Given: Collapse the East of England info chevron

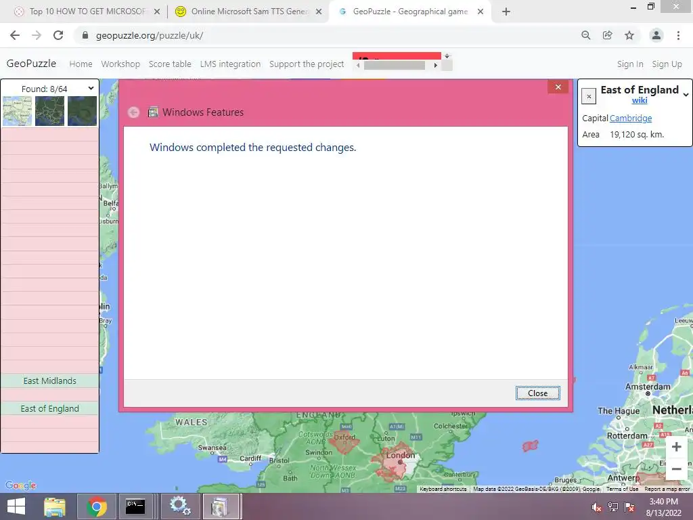Looking at the screenshot, I should click(686, 94).
